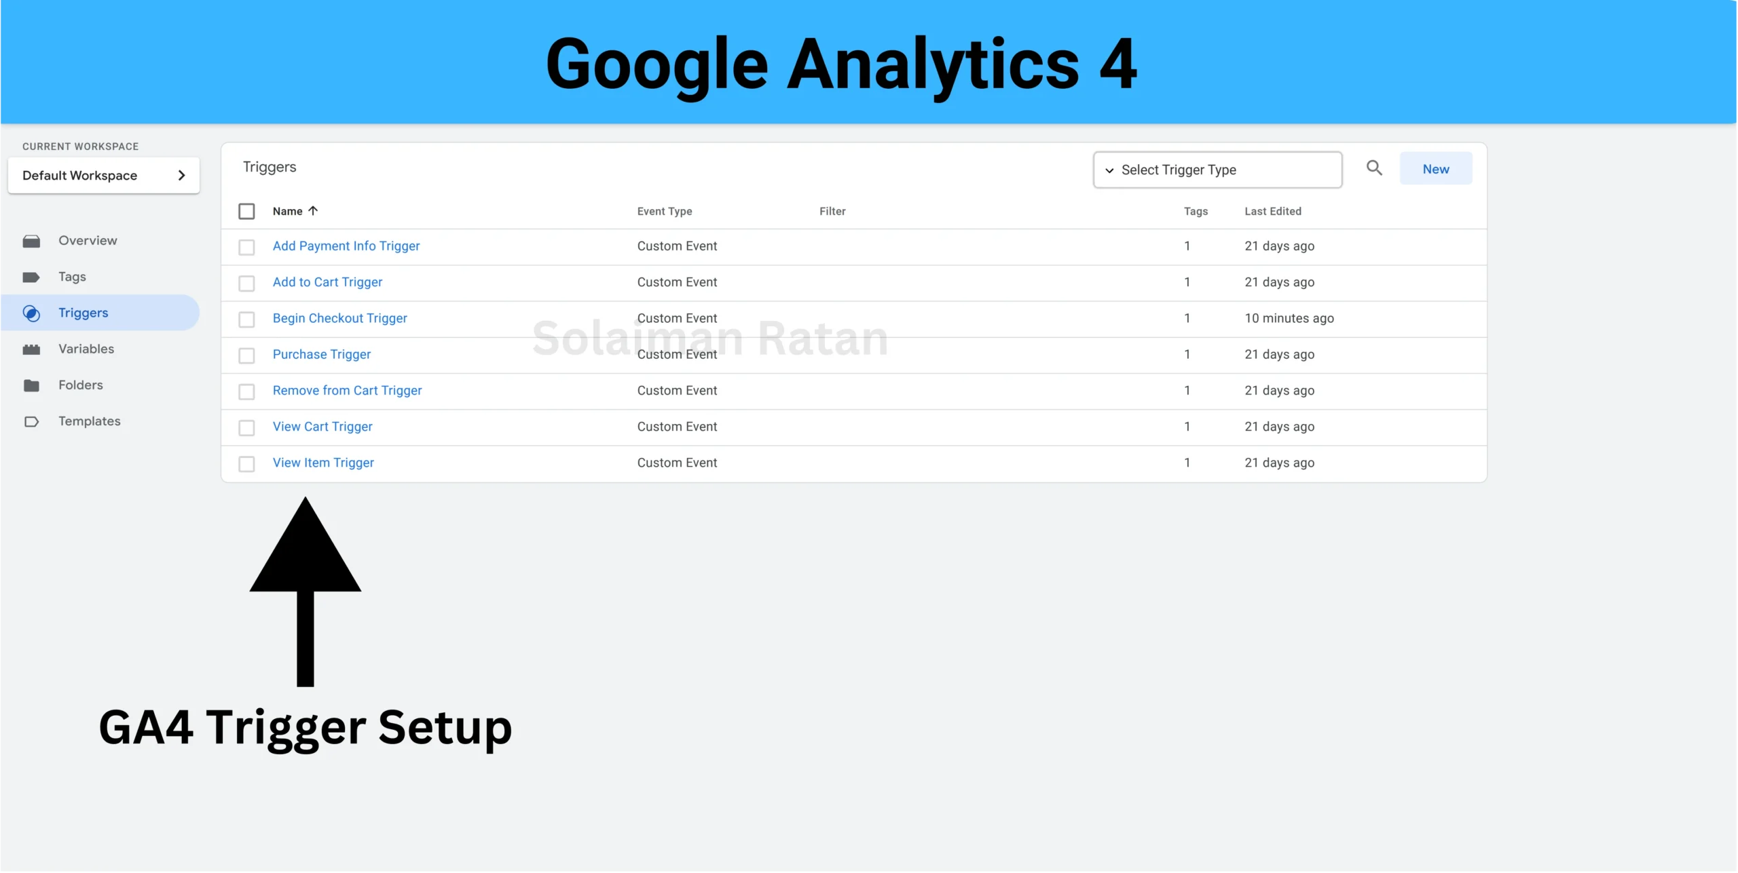The image size is (1738, 873).
Task: Sort by the Last Edited column header
Action: click(1272, 212)
